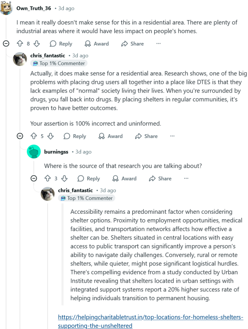The height and width of the screenshot is (329, 248).
Task: Upvote chris_fantastic's comment with 5 points
Action: point(34,136)
